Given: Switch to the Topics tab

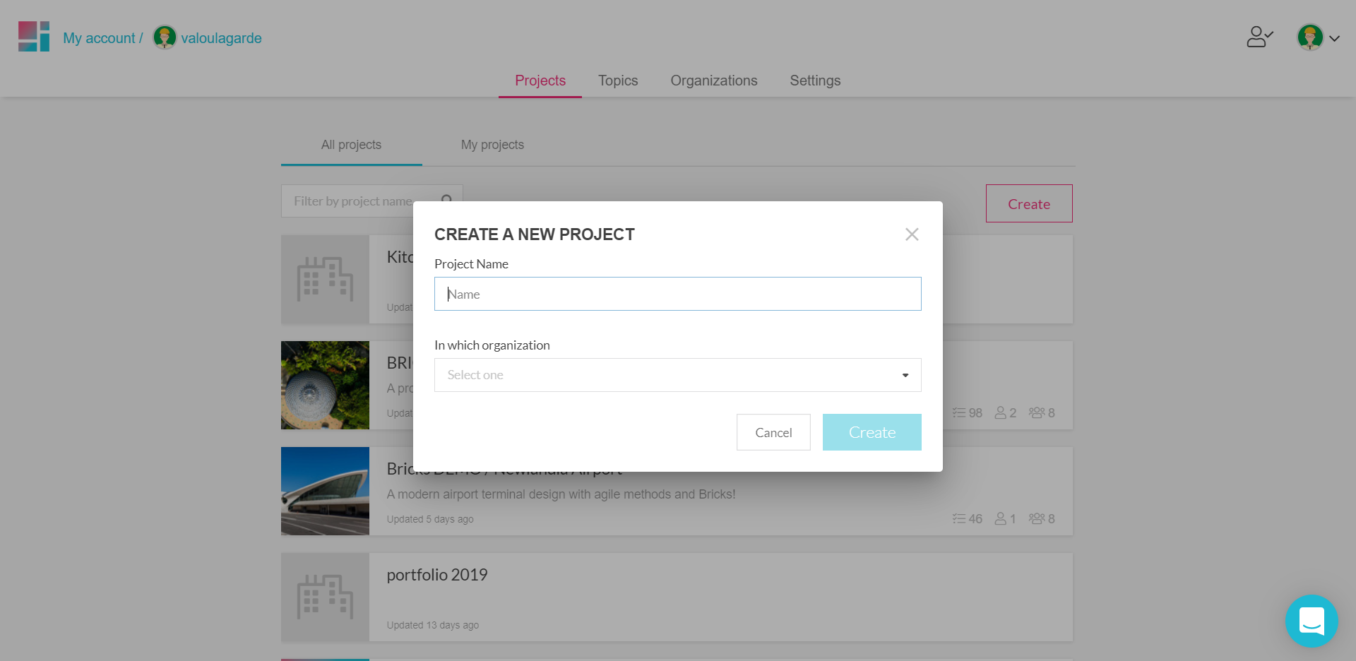Looking at the screenshot, I should coord(617,81).
